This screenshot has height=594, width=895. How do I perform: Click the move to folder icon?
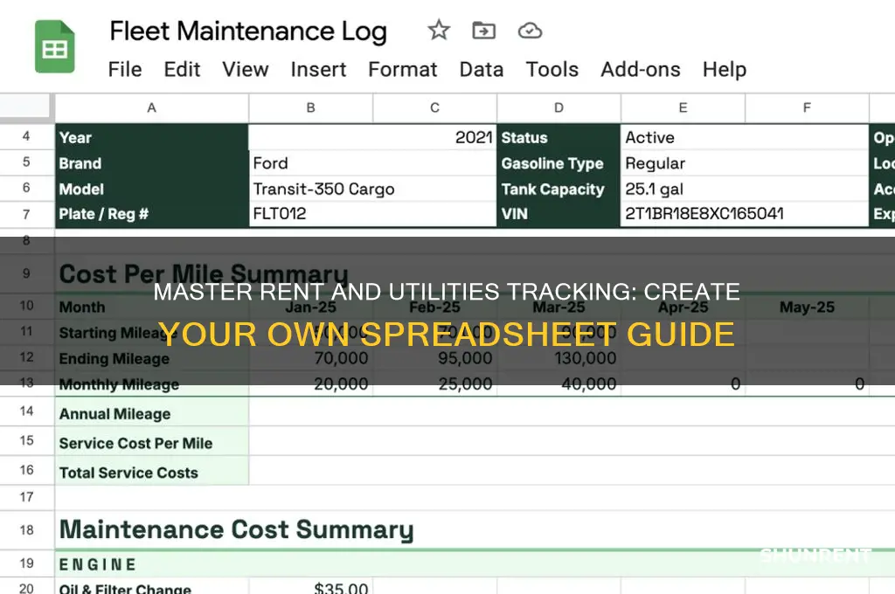484,31
